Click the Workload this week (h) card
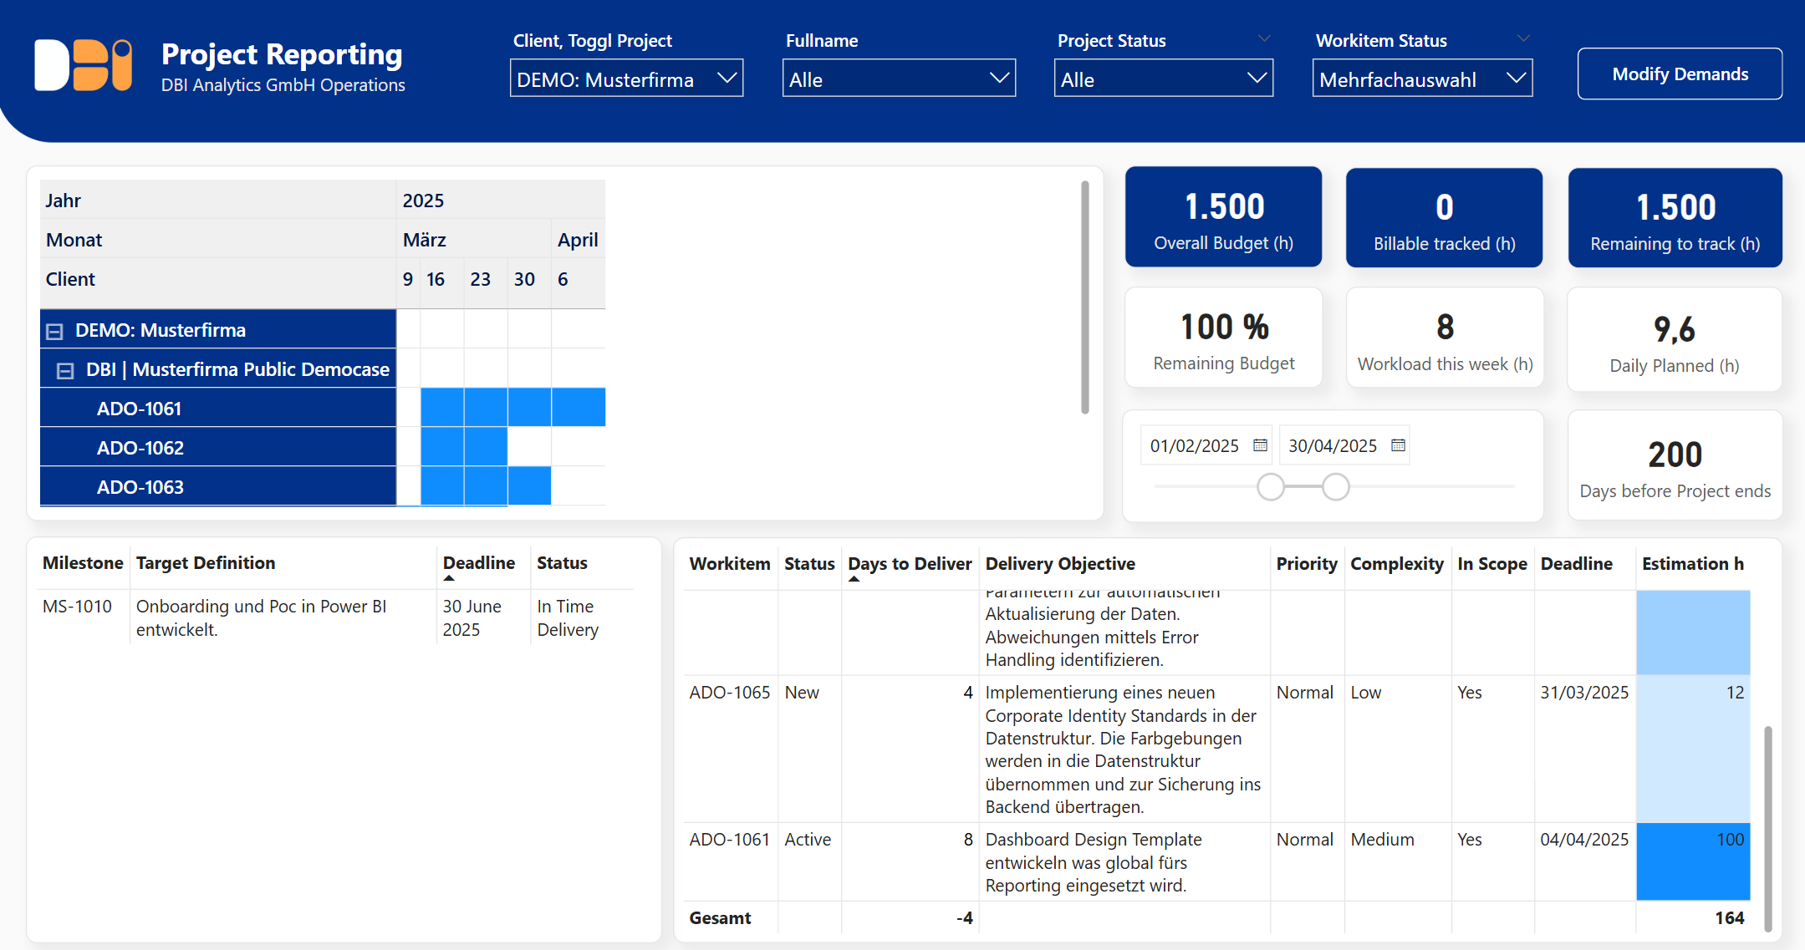This screenshot has height=950, width=1805. pyautogui.click(x=1444, y=338)
